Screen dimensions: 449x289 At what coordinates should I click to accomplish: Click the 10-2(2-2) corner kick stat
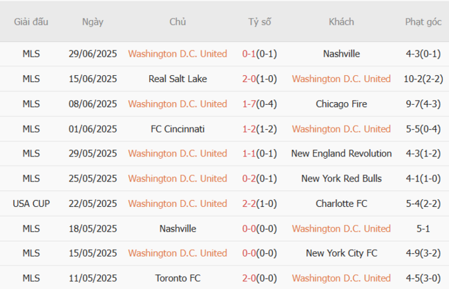point(423,79)
